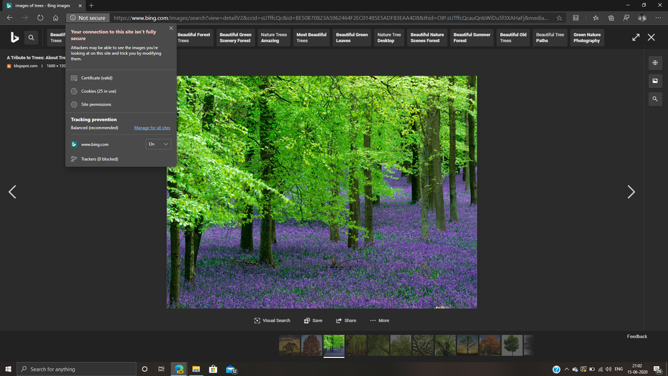This screenshot has width=668, height=376.
Task: Click the Bing logo
Action: [x=15, y=37]
